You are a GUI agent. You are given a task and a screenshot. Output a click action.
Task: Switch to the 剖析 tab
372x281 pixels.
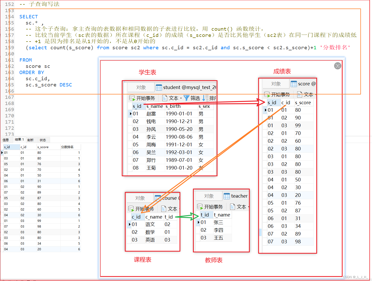click(x=30, y=140)
